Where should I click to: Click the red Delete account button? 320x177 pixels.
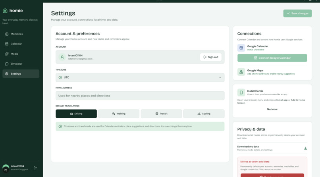pos(272,175)
